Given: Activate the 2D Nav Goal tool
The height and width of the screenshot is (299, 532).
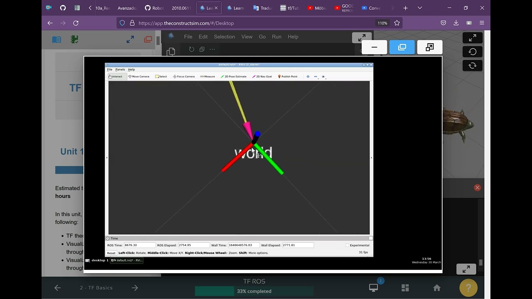Looking at the screenshot, I should 262,76.
